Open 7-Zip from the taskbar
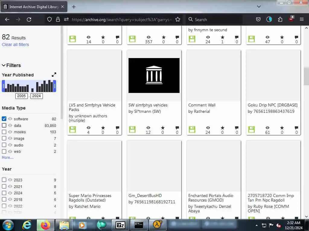 coord(120,225)
